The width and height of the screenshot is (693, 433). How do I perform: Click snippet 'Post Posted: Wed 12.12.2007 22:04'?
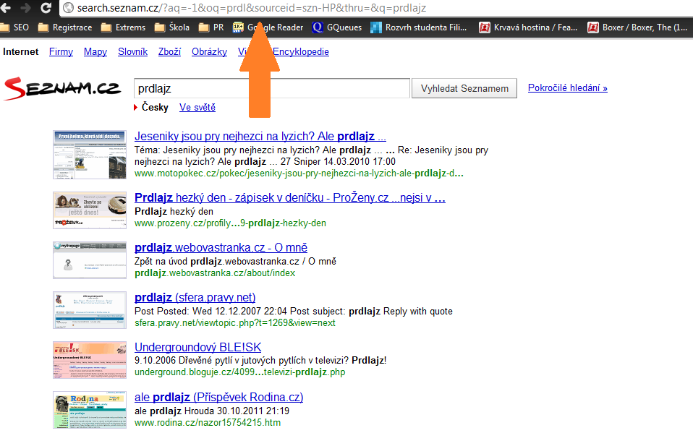tap(294, 312)
